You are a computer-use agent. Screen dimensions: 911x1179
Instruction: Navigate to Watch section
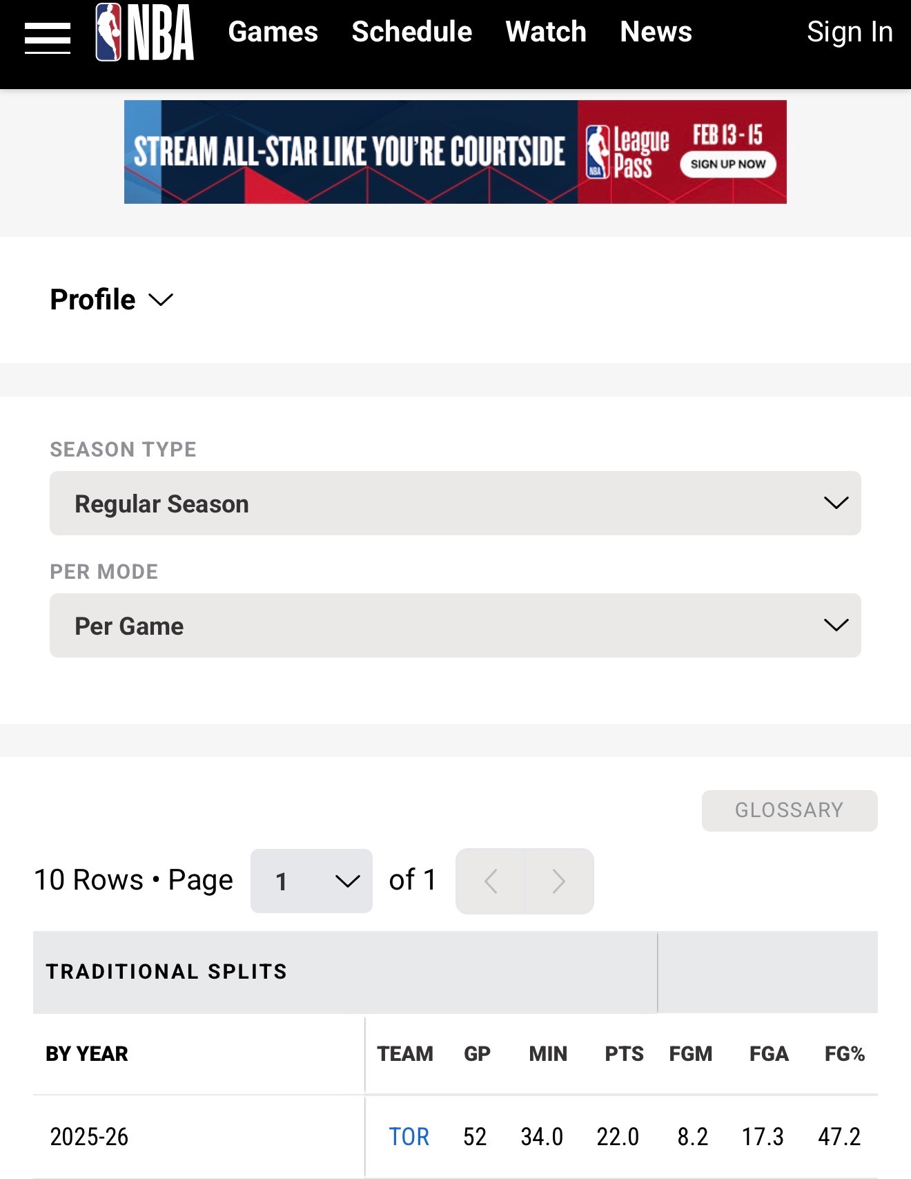[545, 32]
